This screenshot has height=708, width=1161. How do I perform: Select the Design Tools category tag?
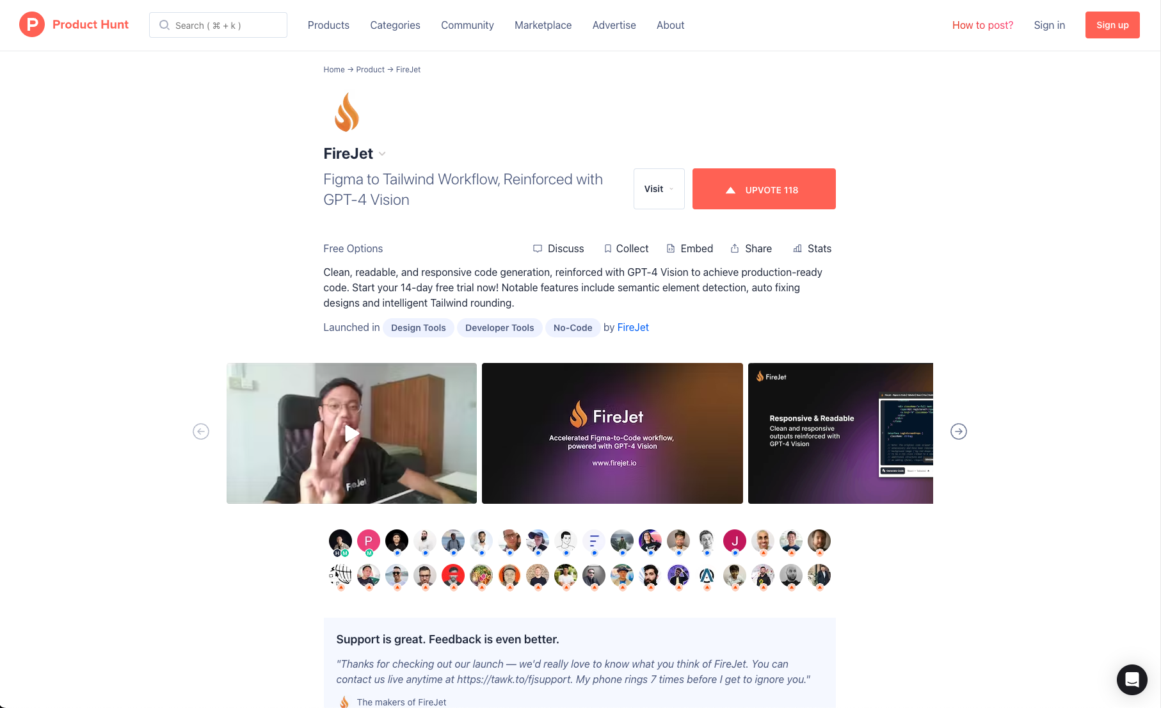418,328
